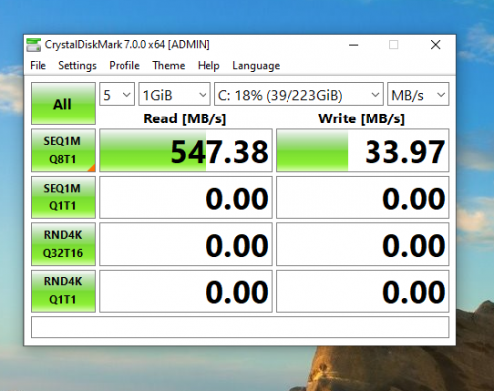Click the CrystalDiskMark app icon in title bar
494x391 pixels.
[33, 45]
